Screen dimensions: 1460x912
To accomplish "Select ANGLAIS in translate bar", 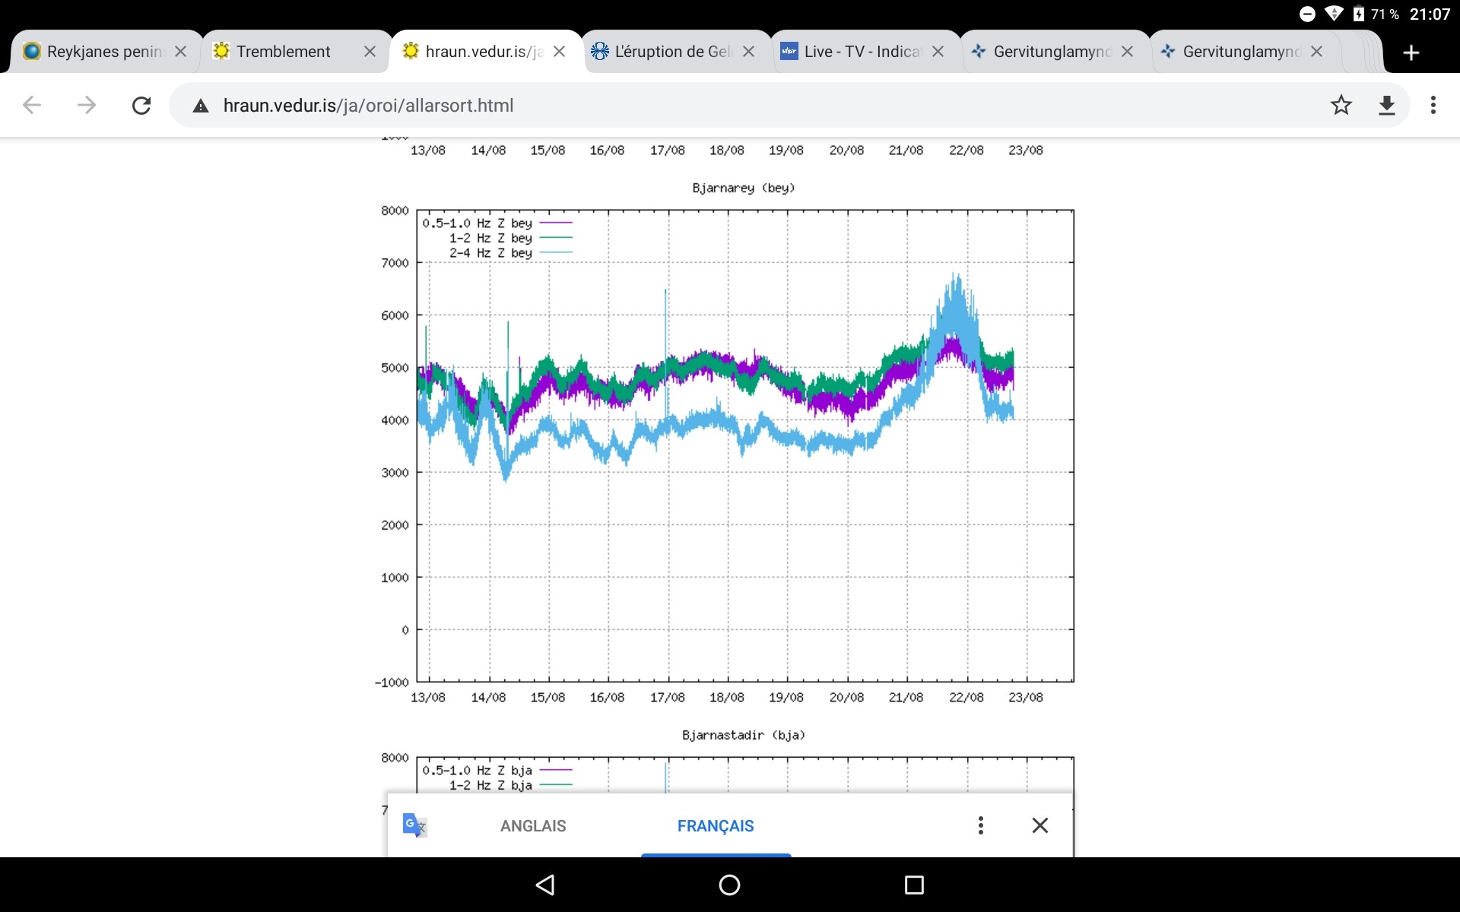I will click(x=533, y=826).
